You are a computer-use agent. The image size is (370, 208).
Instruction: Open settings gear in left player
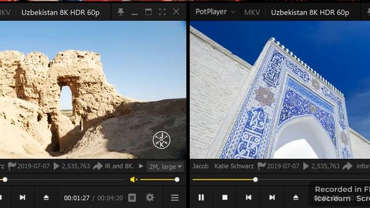(150, 198)
